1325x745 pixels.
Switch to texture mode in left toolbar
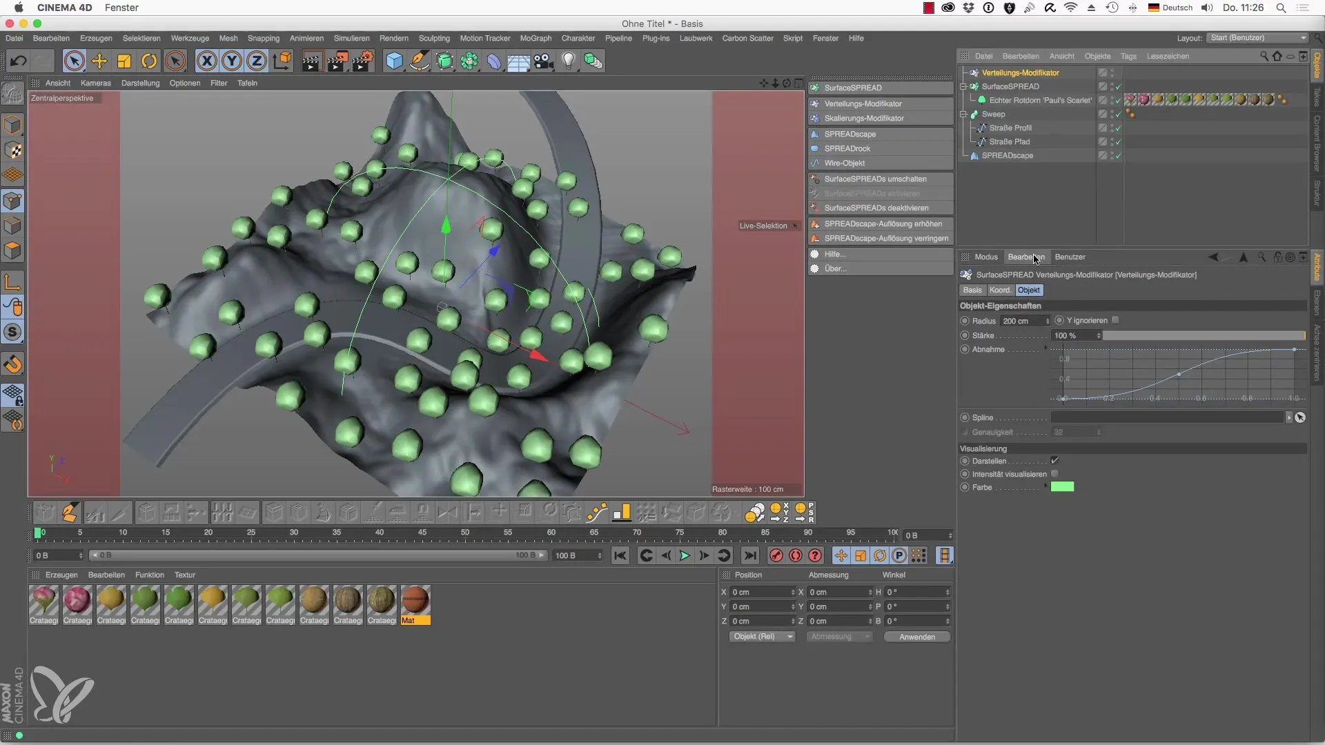[x=12, y=151]
